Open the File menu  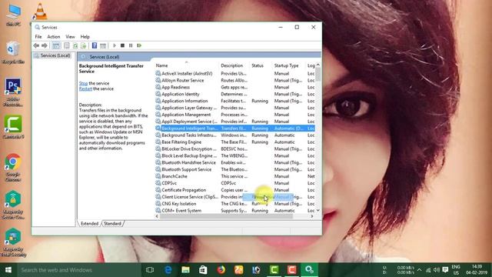38,37
